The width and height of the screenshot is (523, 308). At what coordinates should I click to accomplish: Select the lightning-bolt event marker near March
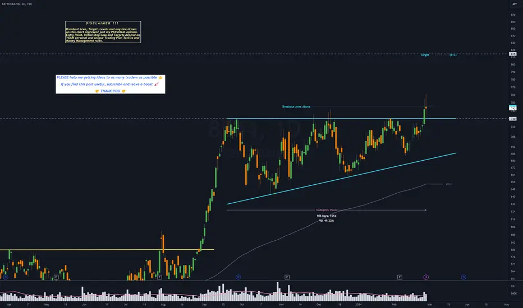point(426,277)
